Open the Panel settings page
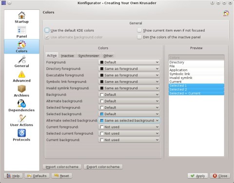The image size is (234, 183). click(x=21, y=32)
